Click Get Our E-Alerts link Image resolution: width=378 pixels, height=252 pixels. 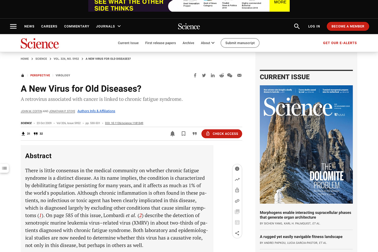click(x=340, y=43)
